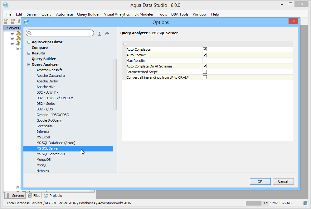
Task: Switch to the Files tab
Action: tap(34, 196)
